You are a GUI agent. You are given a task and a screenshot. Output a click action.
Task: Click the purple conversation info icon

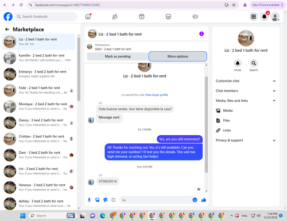201,34
